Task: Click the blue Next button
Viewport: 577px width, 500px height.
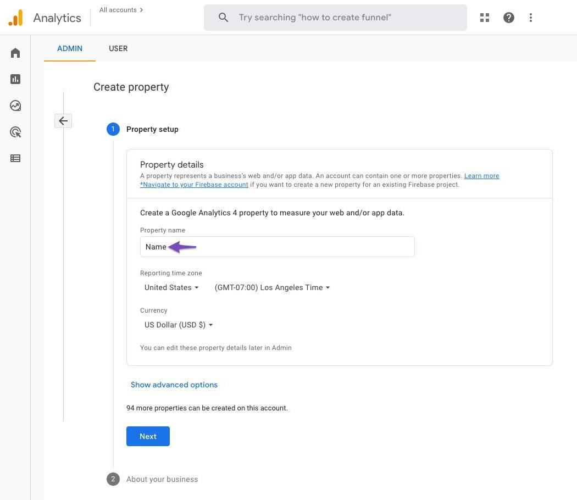Action: point(148,436)
